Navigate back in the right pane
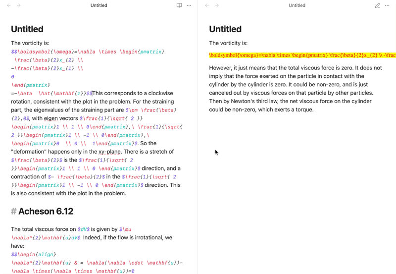Screen dimensions: 396x274 click(x=207, y=5)
